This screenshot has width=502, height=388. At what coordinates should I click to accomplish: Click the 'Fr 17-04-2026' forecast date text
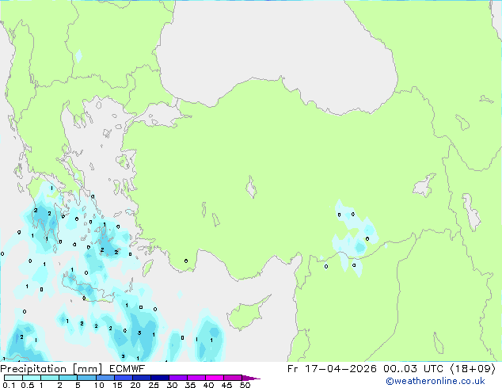(x=332, y=369)
